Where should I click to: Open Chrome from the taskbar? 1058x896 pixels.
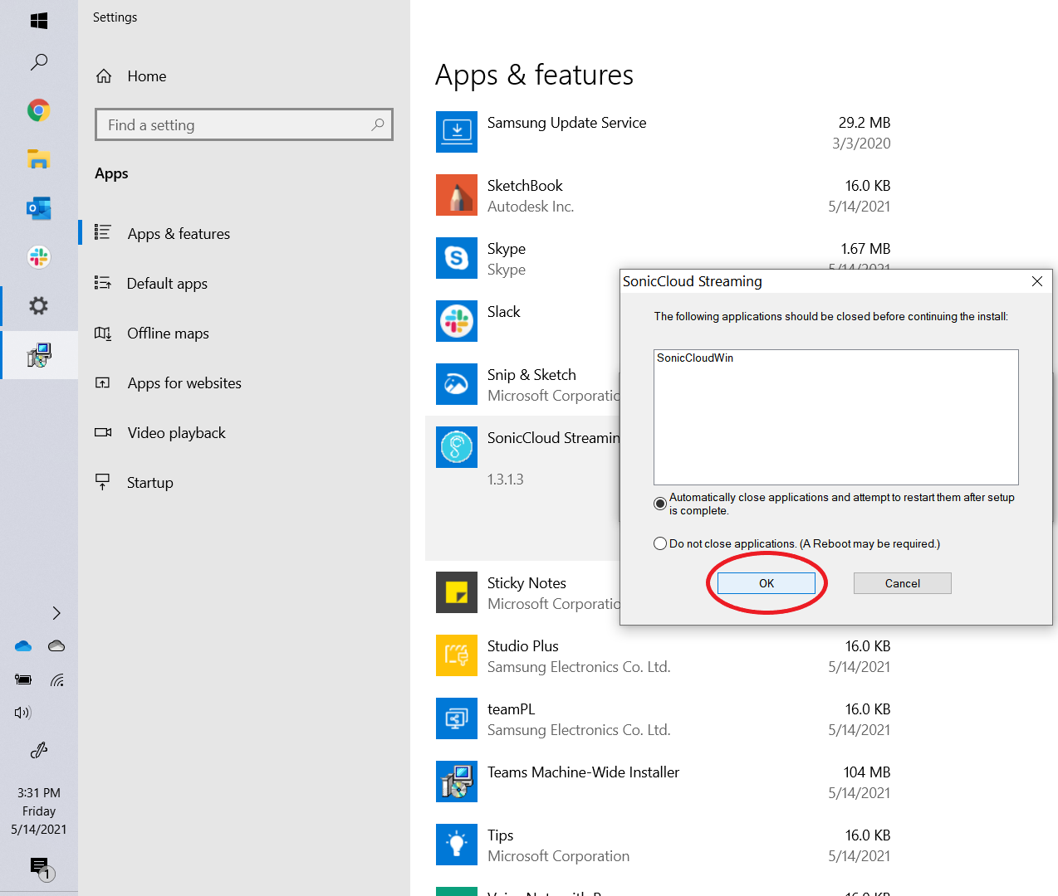(38, 110)
